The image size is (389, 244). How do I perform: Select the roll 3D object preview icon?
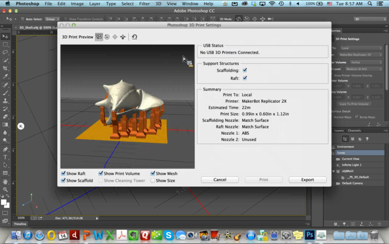coord(107,37)
